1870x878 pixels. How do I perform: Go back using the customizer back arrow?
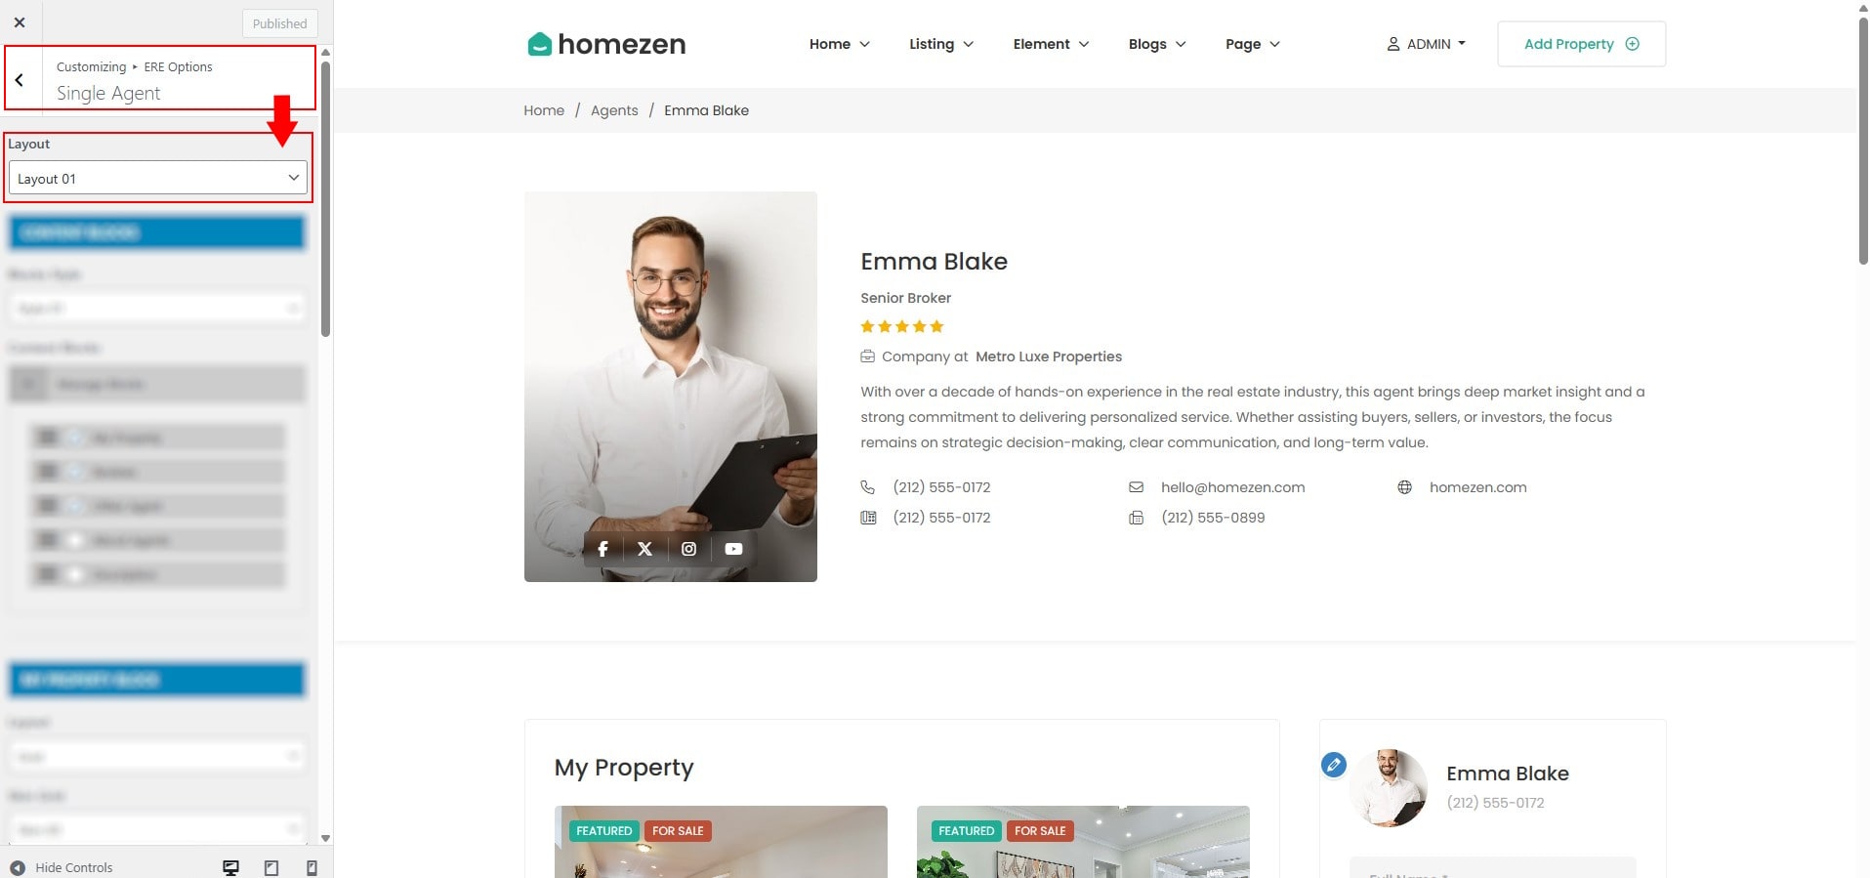point(21,80)
